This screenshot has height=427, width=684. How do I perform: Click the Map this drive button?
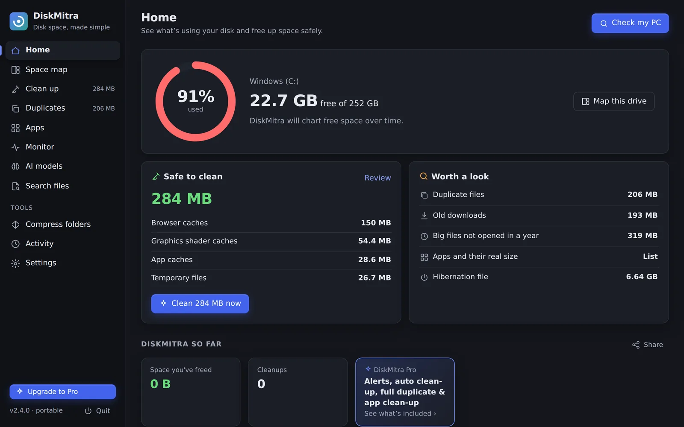point(614,101)
